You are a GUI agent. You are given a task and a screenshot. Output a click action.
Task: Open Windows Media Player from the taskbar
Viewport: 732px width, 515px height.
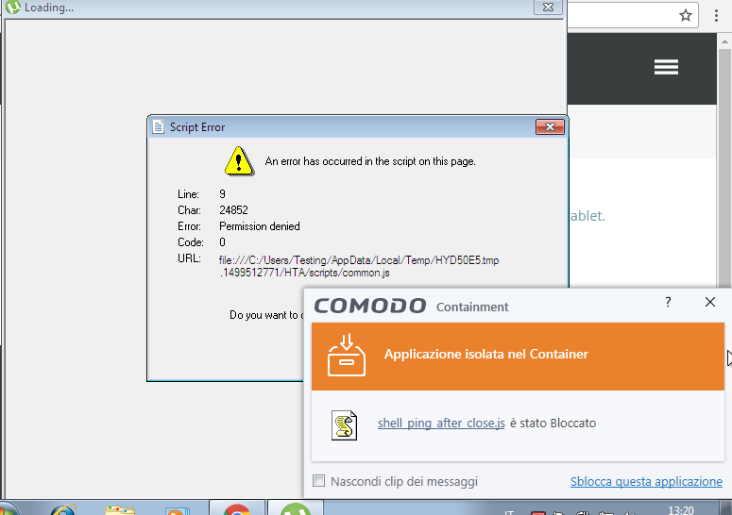(177, 511)
